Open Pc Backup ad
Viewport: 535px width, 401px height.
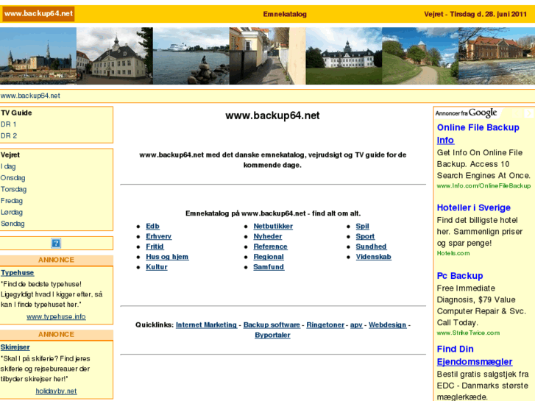click(x=460, y=276)
